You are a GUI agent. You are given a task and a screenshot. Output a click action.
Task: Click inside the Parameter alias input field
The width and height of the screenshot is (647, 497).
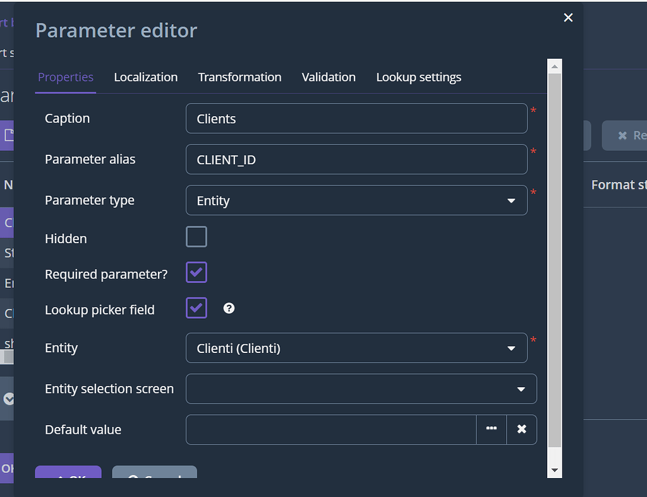(356, 159)
